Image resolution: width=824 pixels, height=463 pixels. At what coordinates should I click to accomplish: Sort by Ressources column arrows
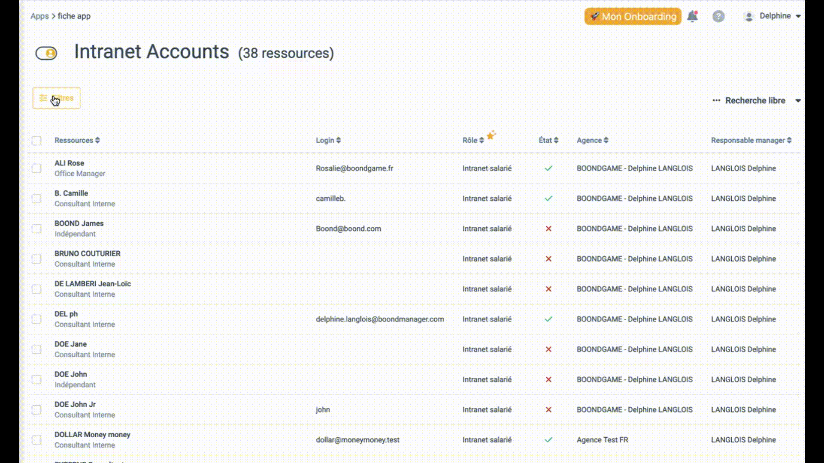coord(98,140)
